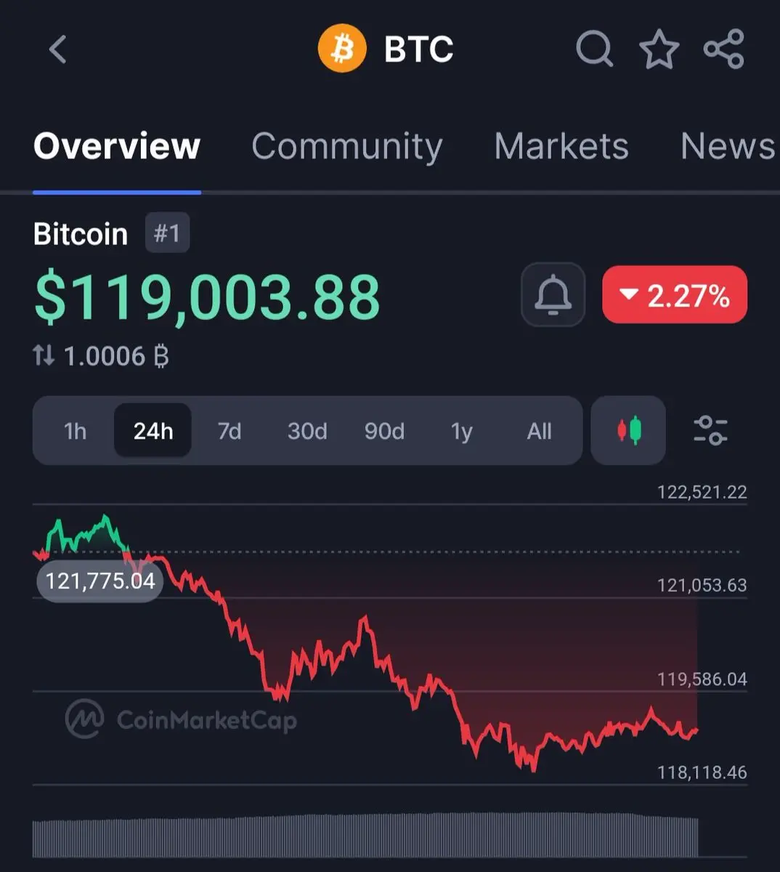
Task: Set a price alert with bell icon
Action: 553,294
